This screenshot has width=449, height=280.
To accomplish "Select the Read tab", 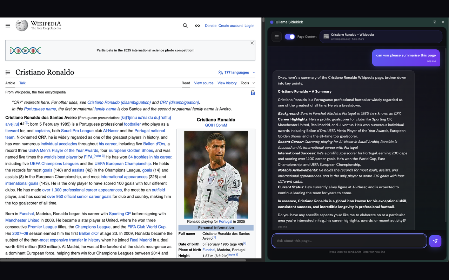I will (186, 83).
